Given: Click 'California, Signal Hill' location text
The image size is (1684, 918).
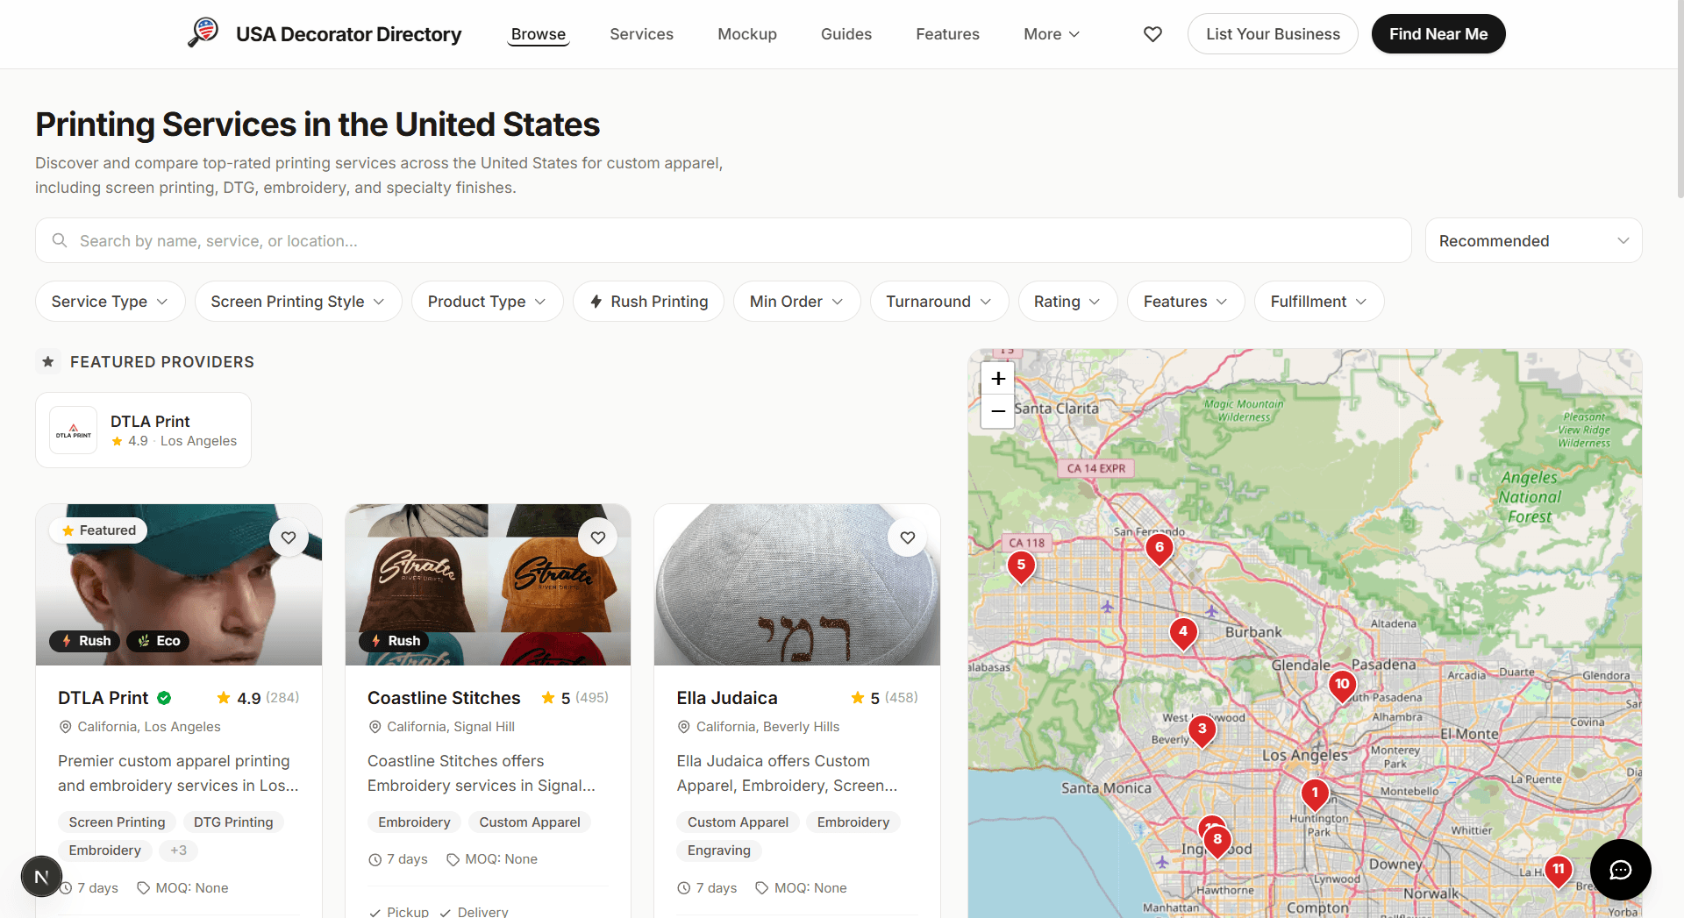Looking at the screenshot, I should (451, 727).
